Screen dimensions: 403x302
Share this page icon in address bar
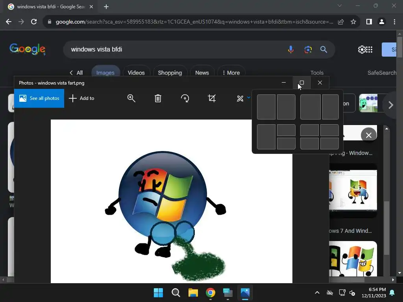341,22
